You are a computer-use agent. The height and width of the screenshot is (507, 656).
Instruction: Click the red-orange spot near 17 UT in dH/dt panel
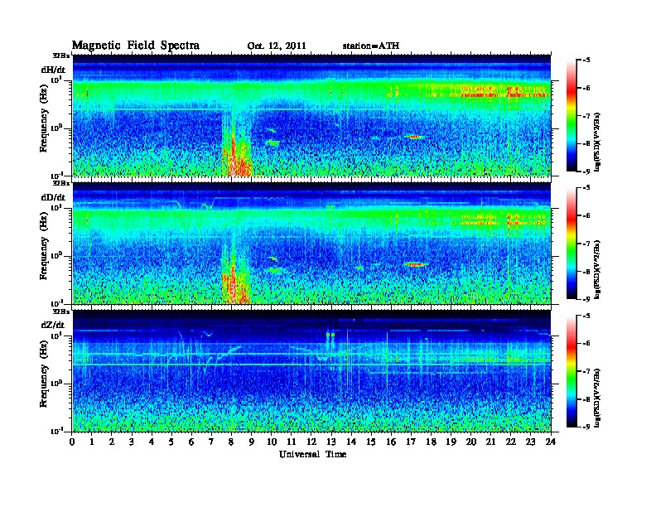coord(414,137)
